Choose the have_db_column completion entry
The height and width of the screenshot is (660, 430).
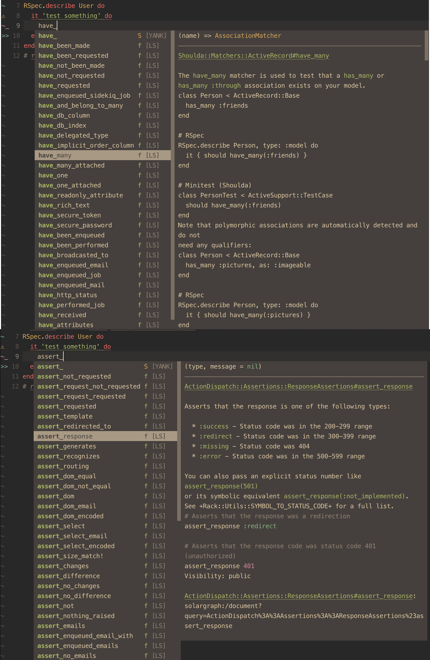[64, 116]
